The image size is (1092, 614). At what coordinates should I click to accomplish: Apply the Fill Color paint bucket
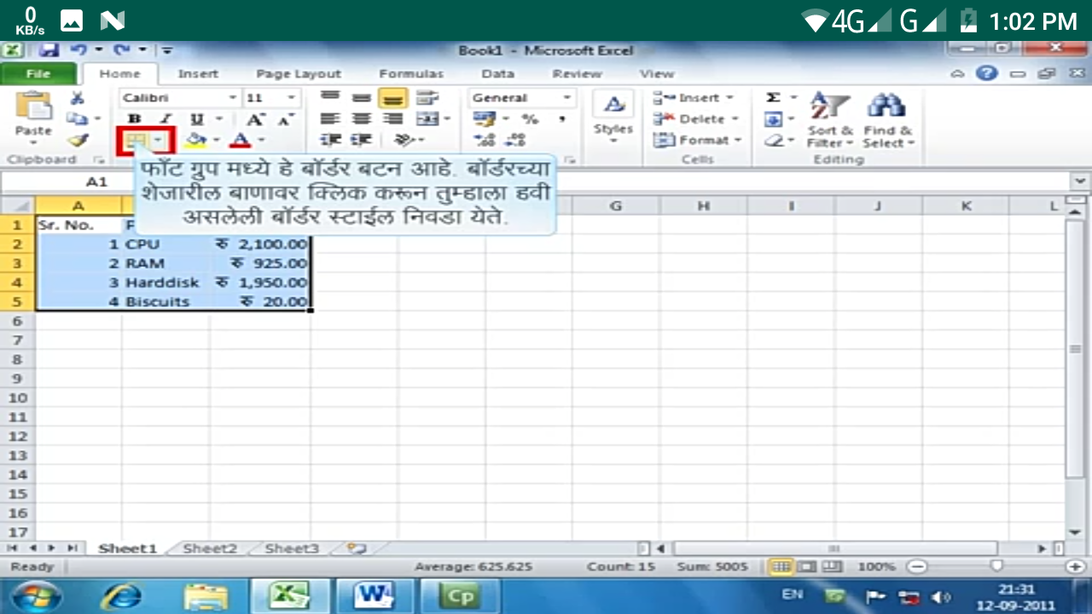pos(195,140)
